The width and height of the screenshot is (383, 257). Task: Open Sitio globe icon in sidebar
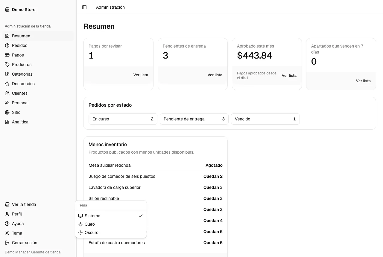coord(7,112)
